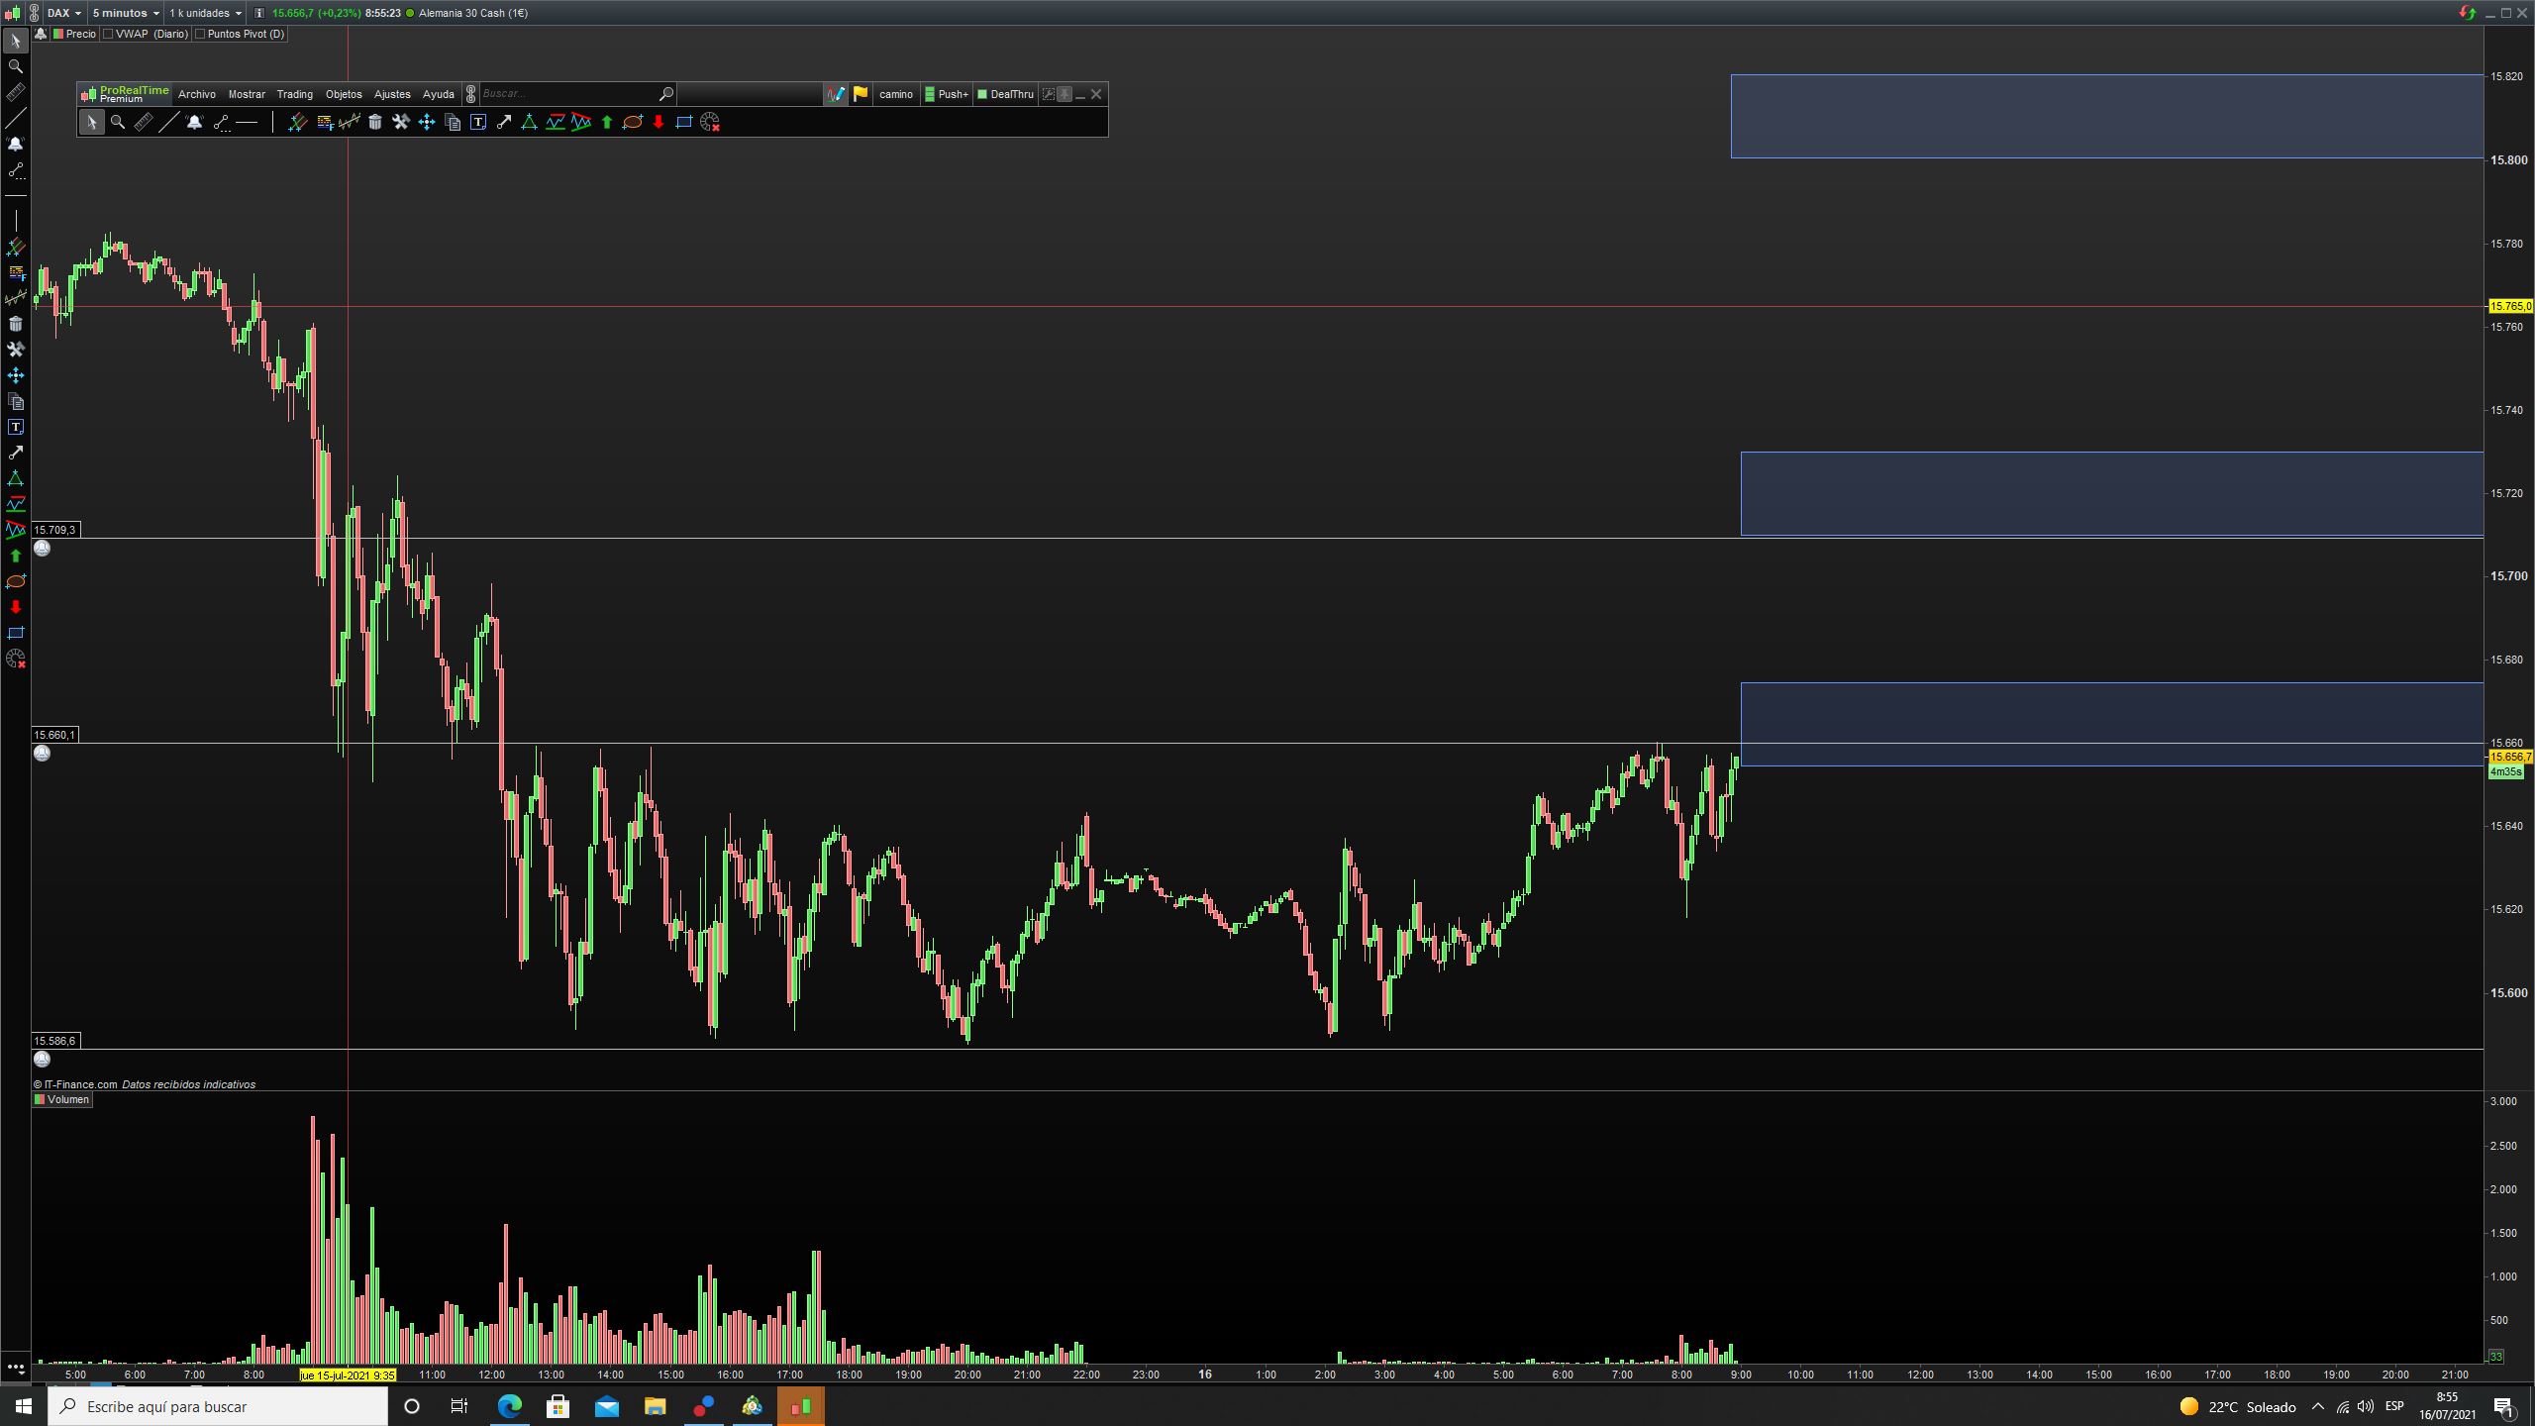
Task: Enable the VWAP (Diario) indicator checkbox
Action: coord(109,34)
